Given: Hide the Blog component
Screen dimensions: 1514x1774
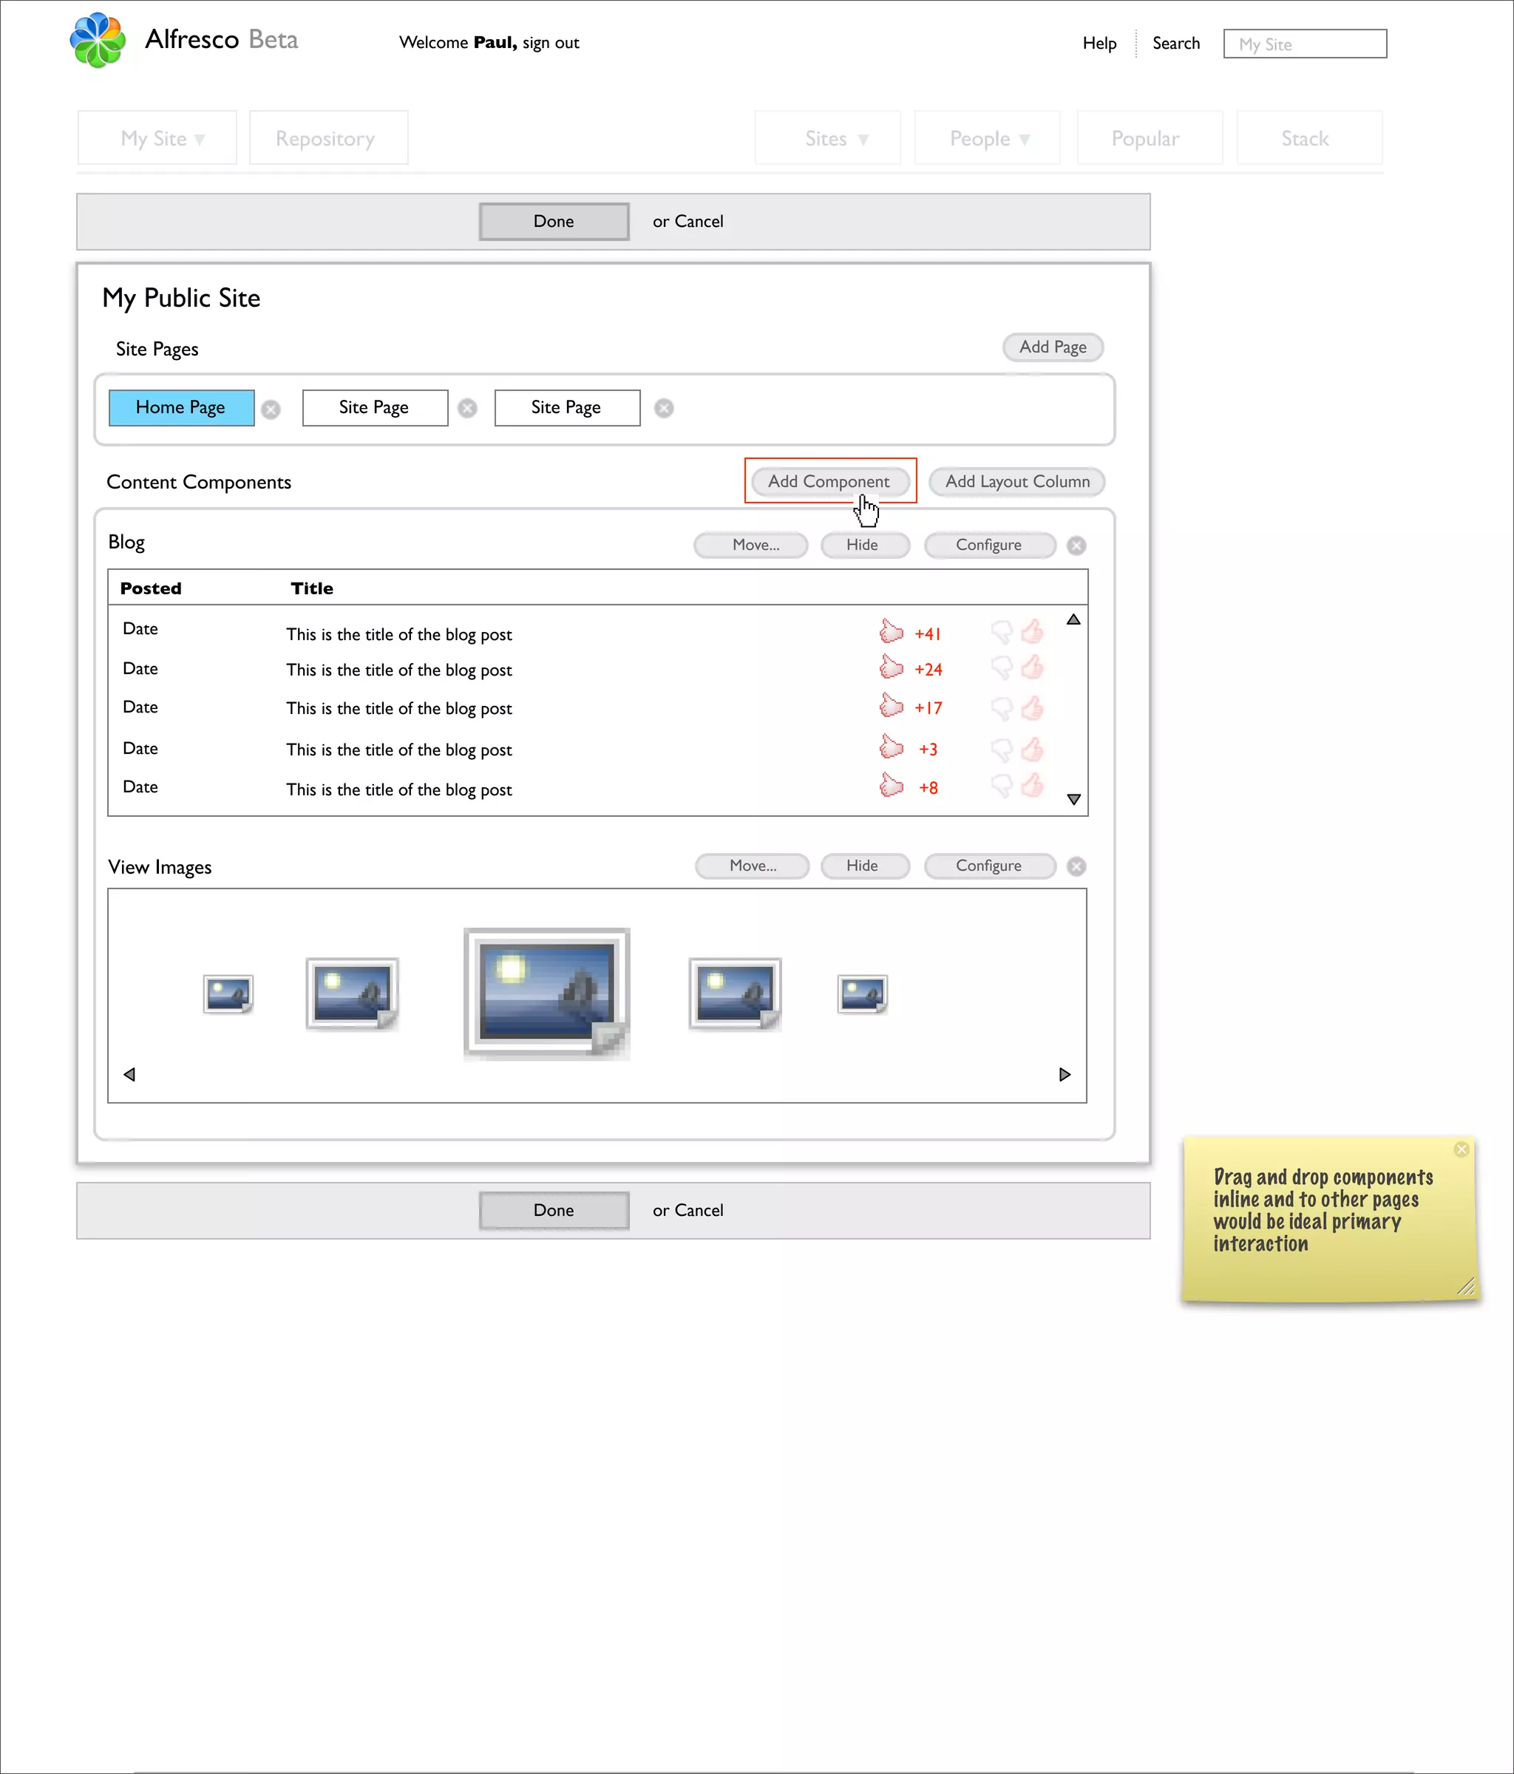Looking at the screenshot, I should tap(865, 546).
